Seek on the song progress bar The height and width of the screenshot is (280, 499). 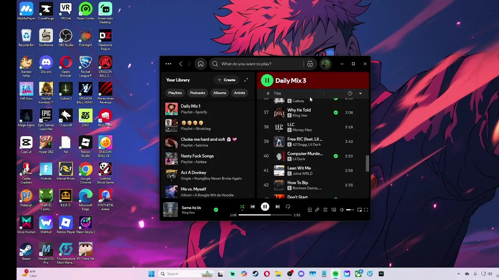coord(265,215)
